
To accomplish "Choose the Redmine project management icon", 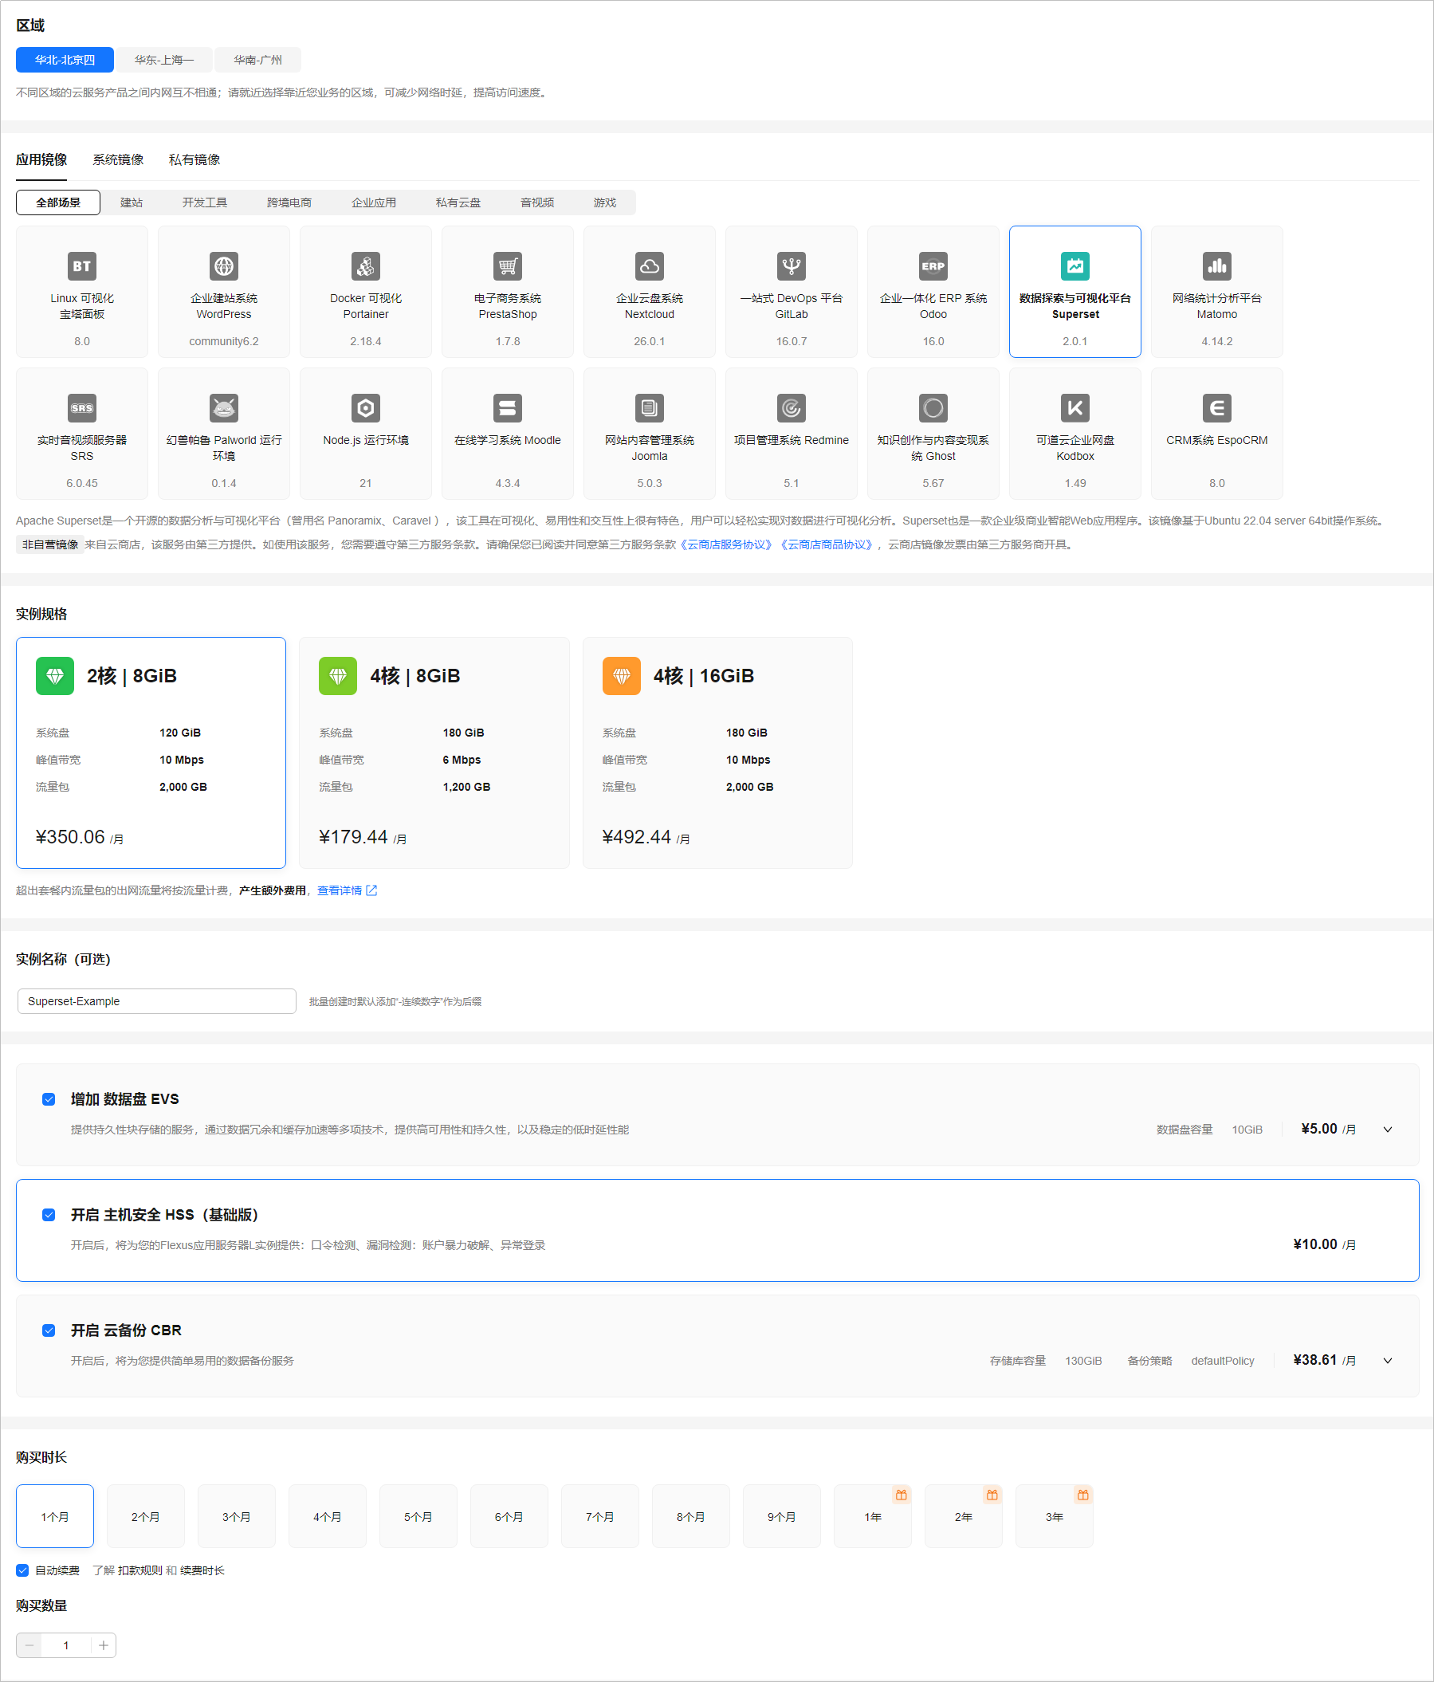I will [x=792, y=408].
